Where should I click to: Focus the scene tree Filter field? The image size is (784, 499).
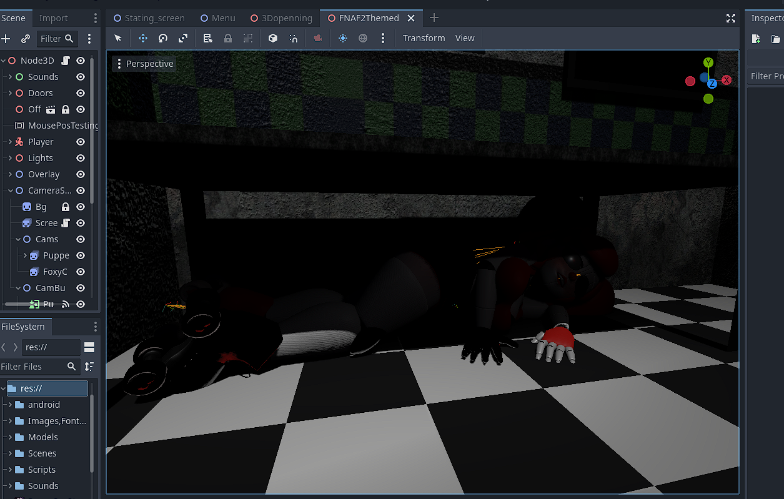pos(57,39)
